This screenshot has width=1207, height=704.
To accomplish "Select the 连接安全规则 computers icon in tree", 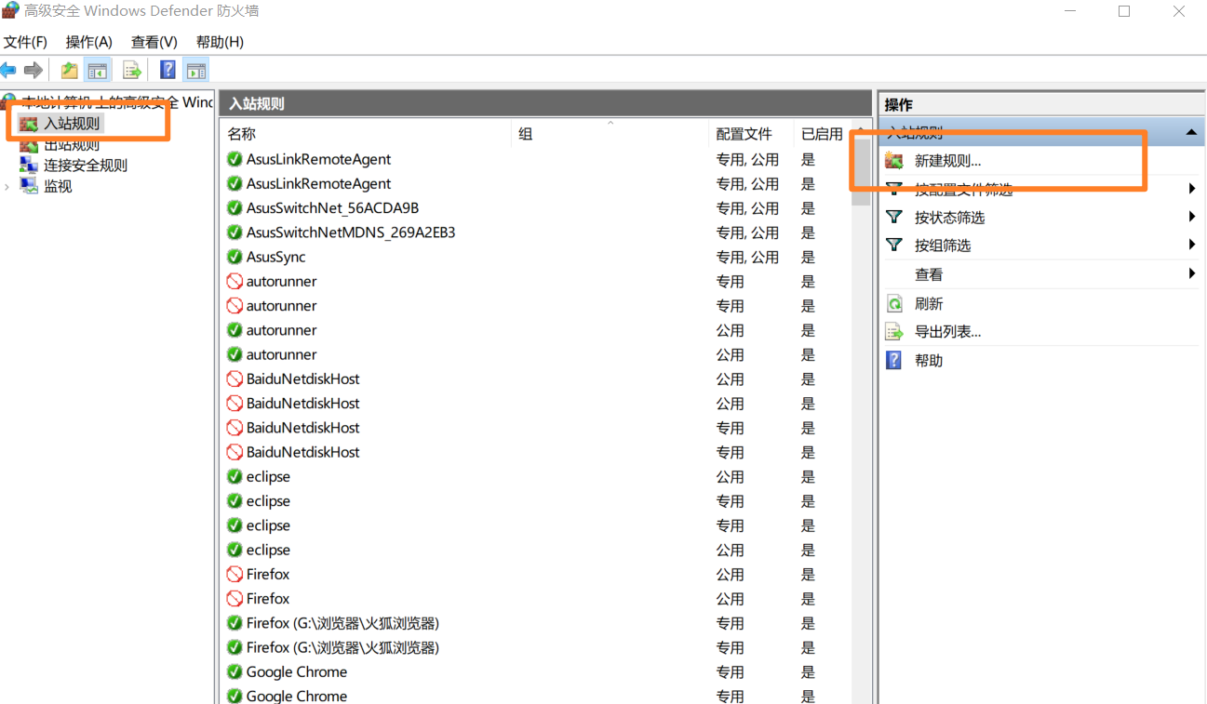I will (x=29, y=165).
